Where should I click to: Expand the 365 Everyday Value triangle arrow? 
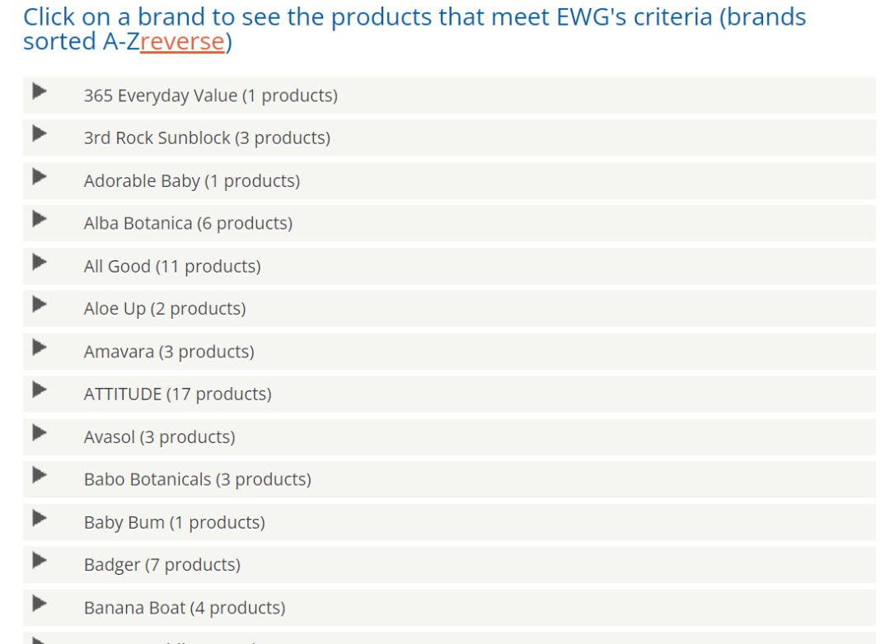[x=40, y=91]
